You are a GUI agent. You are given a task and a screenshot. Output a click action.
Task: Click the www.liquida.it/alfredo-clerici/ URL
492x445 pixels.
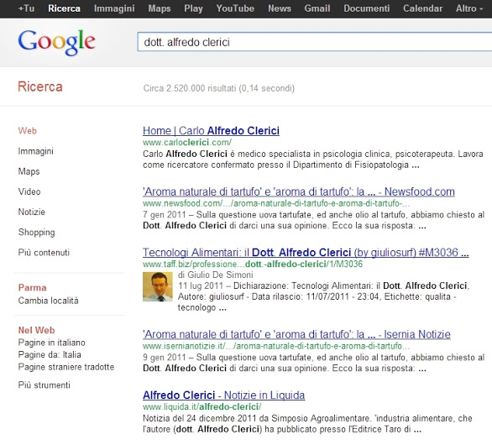pos(202,407)
